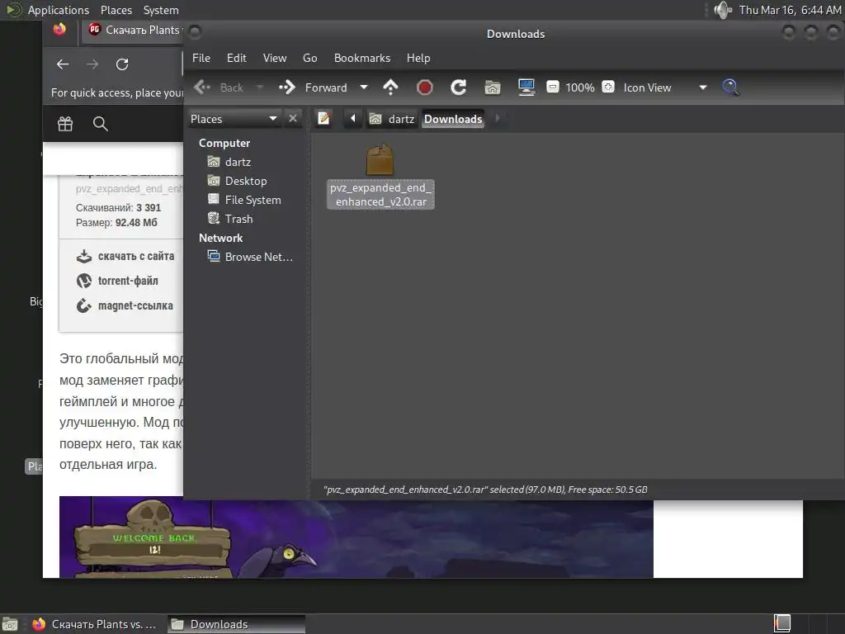The image size is (845, 634).
Task: Click the clock Thu Mar 16, 6:44 AM
Action: 790,10
